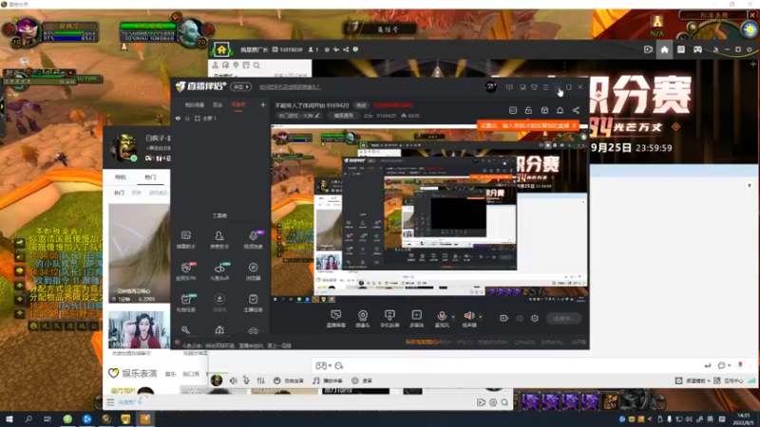Change the stream category with its pencil tag
Viewport: 760px width, 427px height.
(299, 116)
